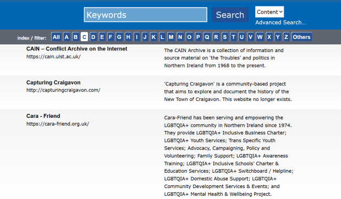Click the Cara-Friend description paragraph
341x199 pixels.
[229, 156]
